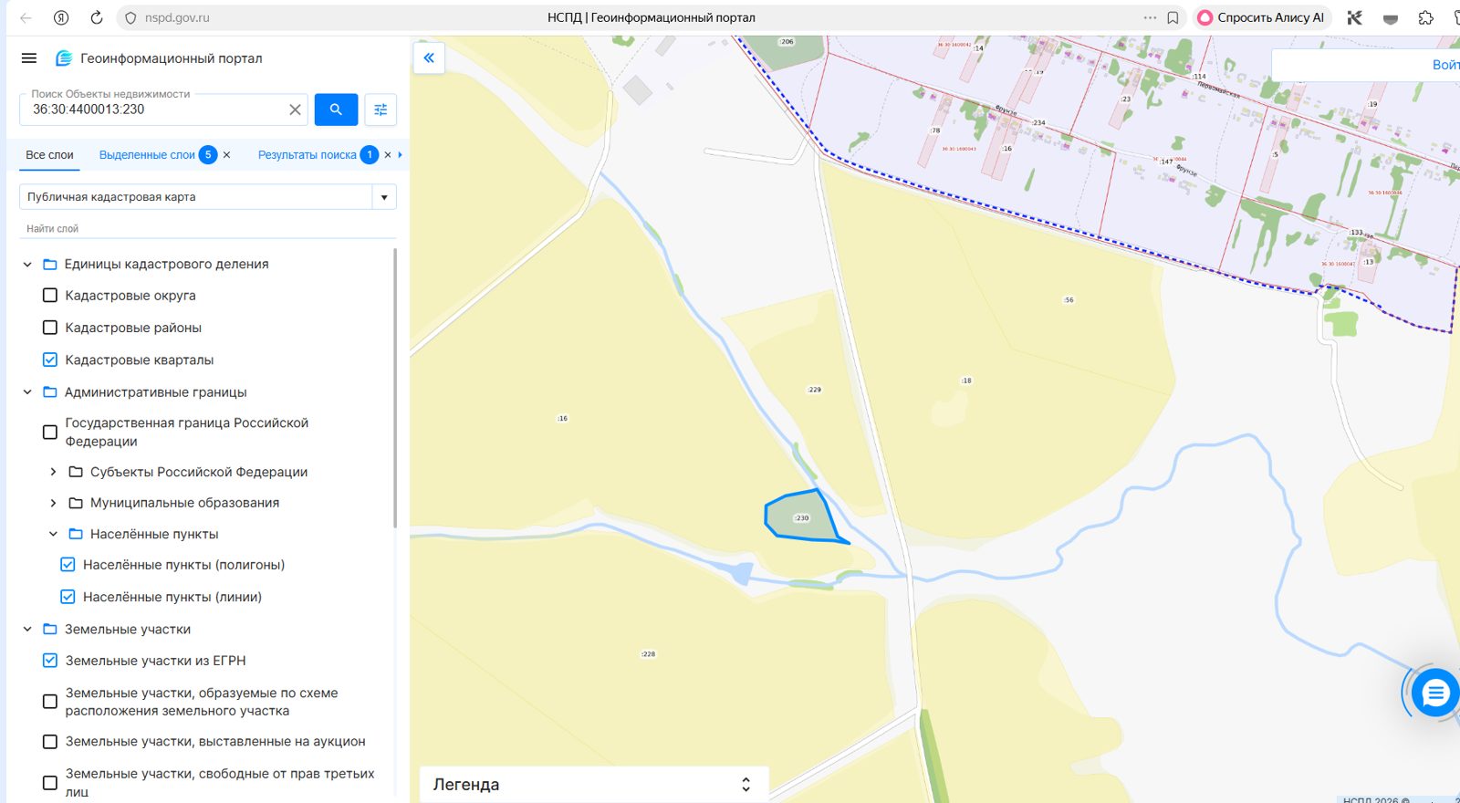This screenshot has height=803, width=1460.
Task: Open browser extensions puzzle icon
Action: pyautogui.click(x=1425, y=17)
